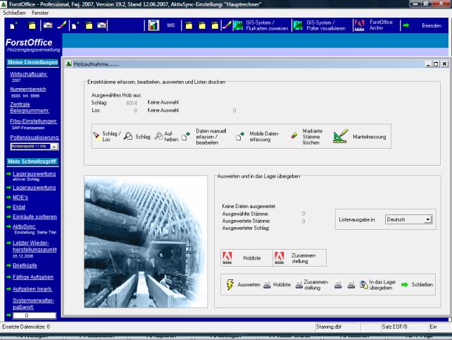
Task: Open the Briefköpfe link
Action: tap(25, 265)
